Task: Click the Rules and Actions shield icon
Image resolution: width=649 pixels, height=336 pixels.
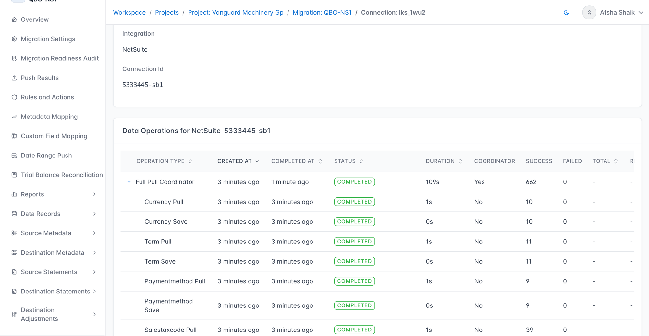Action: 14,97
